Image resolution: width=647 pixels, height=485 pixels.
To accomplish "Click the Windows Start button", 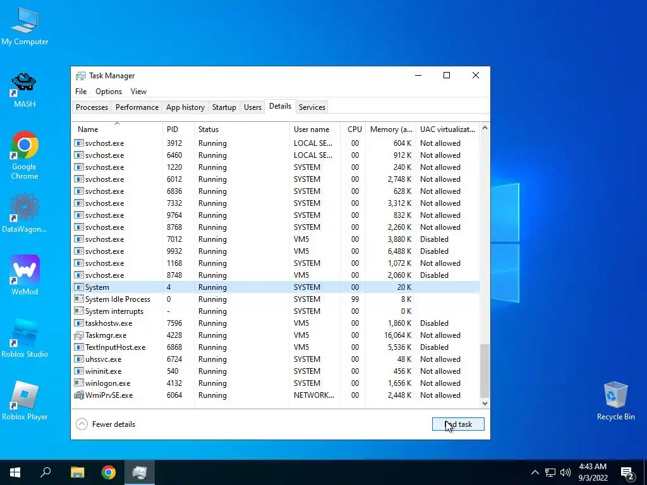I will coord(15,472).
